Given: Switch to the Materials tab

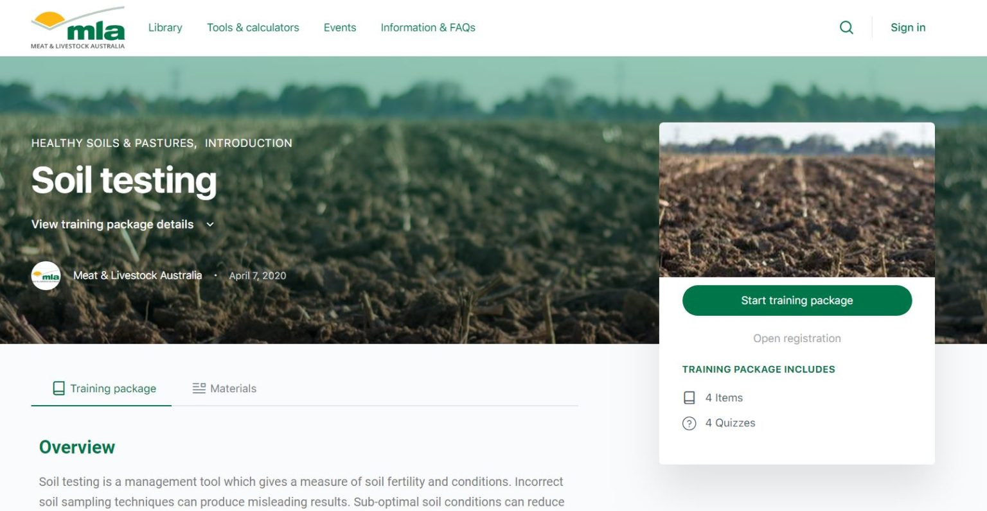Looking at the screenshot, I should (x=224, y=388).
